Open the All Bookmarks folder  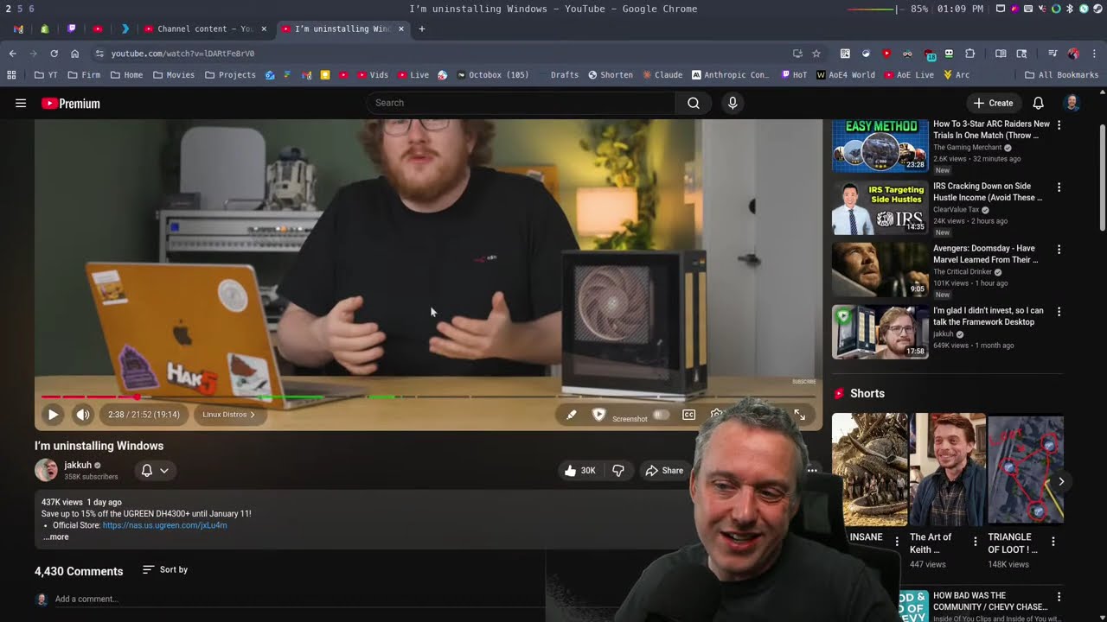coord(1061,75)
